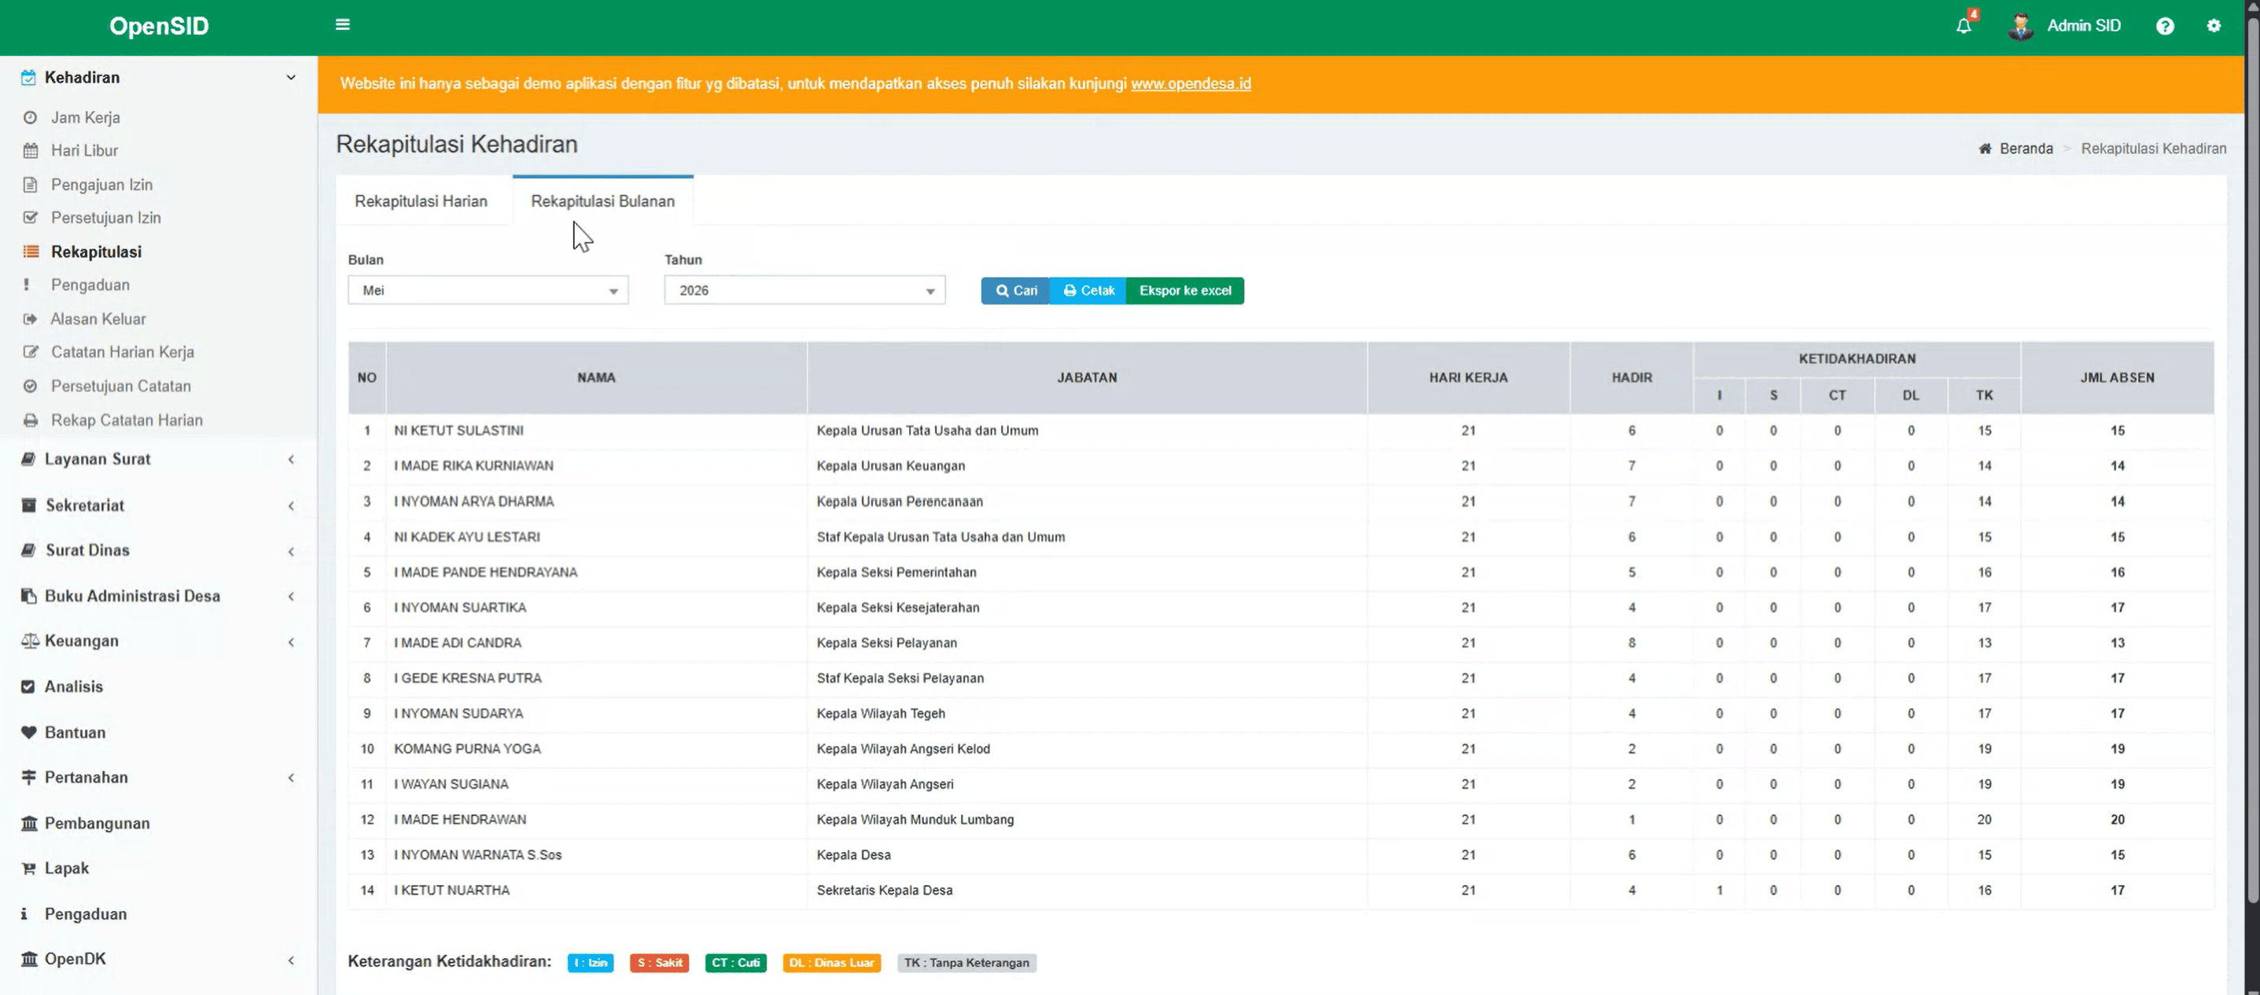This screenshot has width=2260, height=995.
Task: Open Hari Libur in the sidebar
Action: click(84, 151)
